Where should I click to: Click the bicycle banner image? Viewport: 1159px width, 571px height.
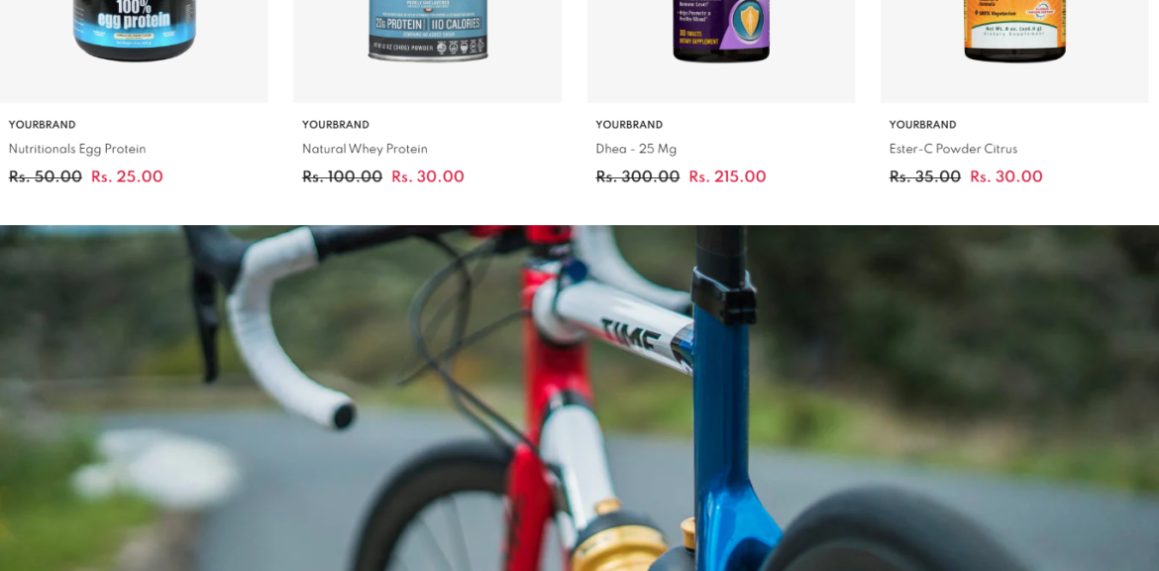click(579, 398)
